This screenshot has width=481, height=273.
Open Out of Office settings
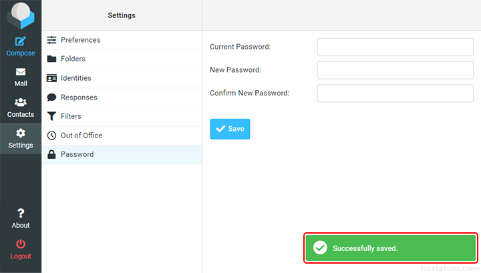point(82,135)
